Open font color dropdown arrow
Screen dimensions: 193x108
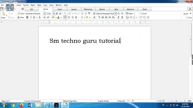pos(61,17)
